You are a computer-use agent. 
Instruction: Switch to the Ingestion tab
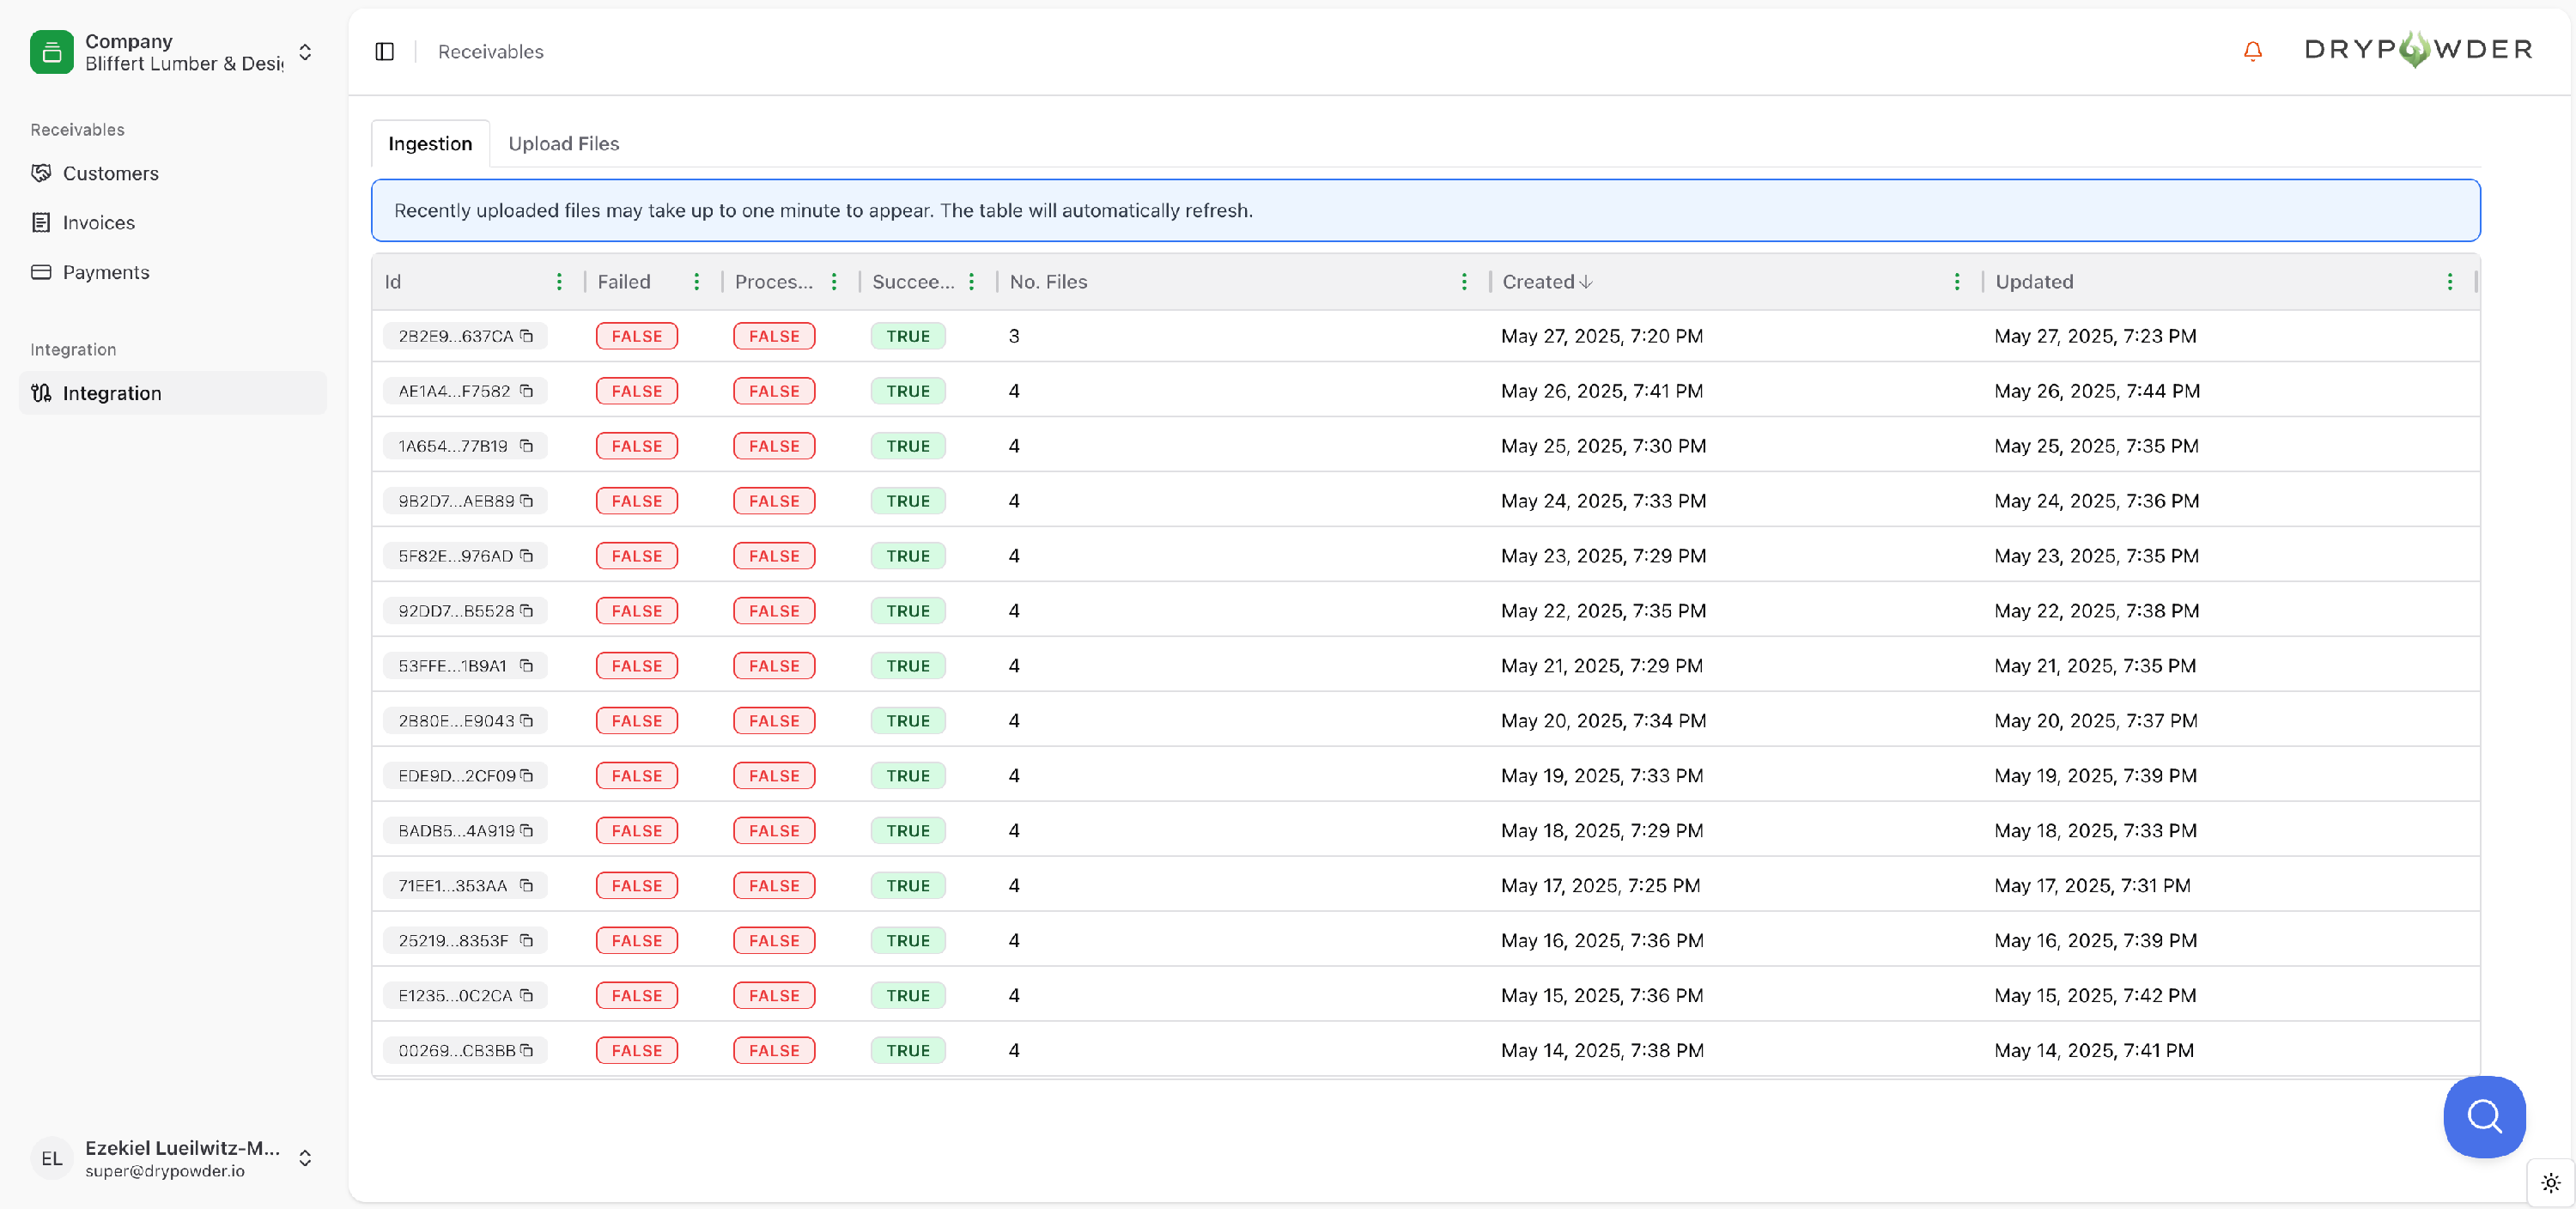pyautogui.click(x=430, y=143)
